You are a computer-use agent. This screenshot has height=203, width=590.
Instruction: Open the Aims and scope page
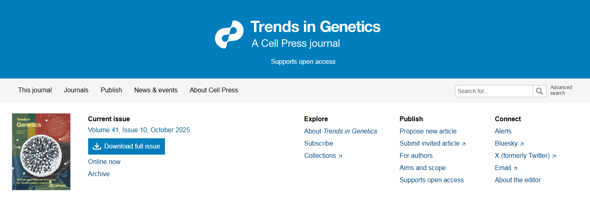423,168
